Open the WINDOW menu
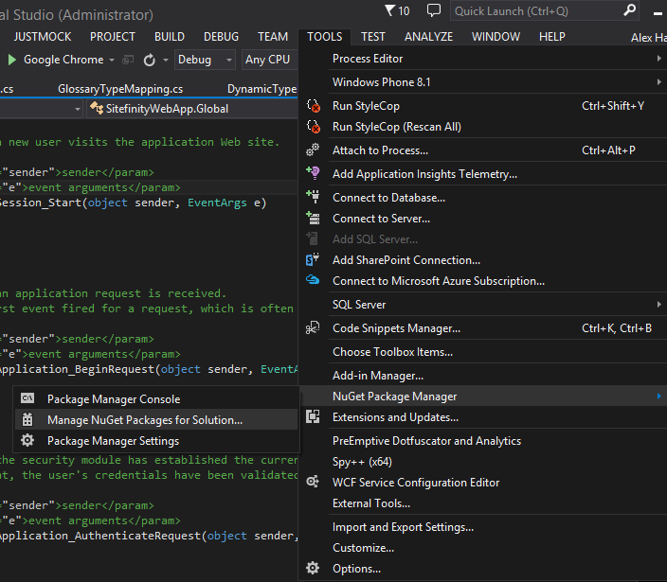This screenshot has height=582, width=667. point(496,37)
